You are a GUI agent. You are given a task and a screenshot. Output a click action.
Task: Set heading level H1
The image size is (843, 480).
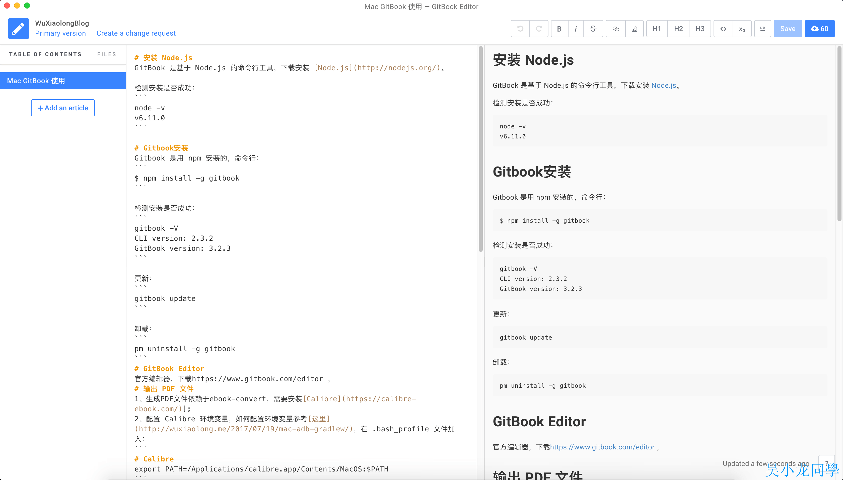[x=657, y=29]
